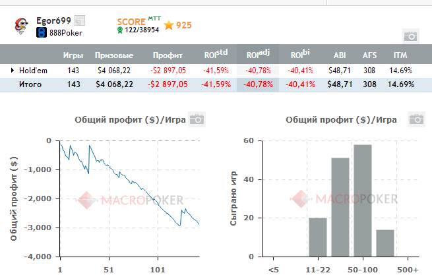Click the small flag icon beside Egor699
Screen dimensions: 432x277
(80, 20)
